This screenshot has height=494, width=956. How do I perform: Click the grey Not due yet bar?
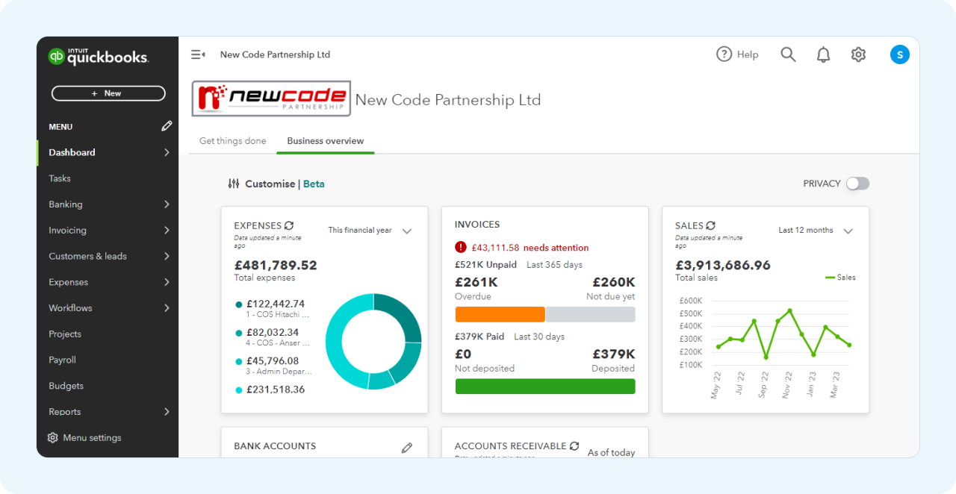click(591, 314)
